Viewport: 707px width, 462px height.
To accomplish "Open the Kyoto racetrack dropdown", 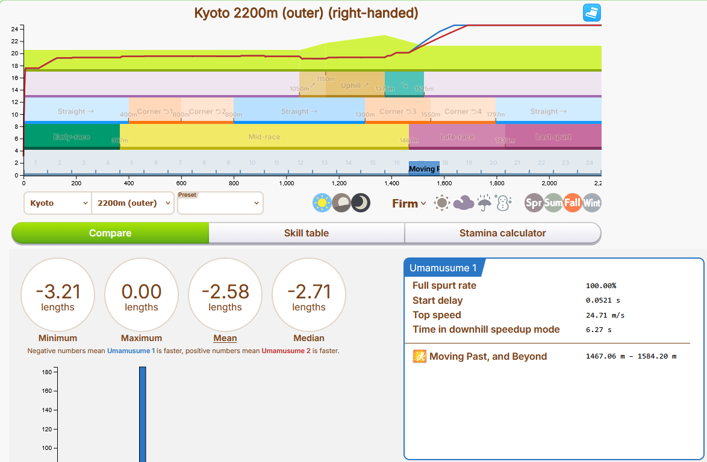I will (x=58, y=203).
